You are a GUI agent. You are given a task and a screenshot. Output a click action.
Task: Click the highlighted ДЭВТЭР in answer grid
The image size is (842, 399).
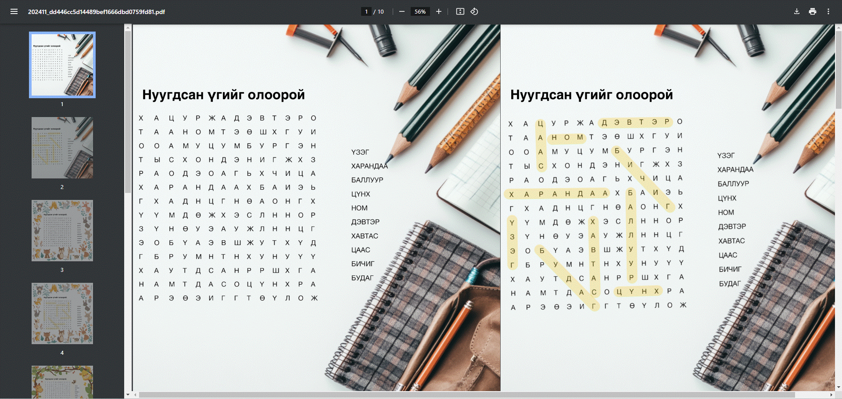point(636,122)
